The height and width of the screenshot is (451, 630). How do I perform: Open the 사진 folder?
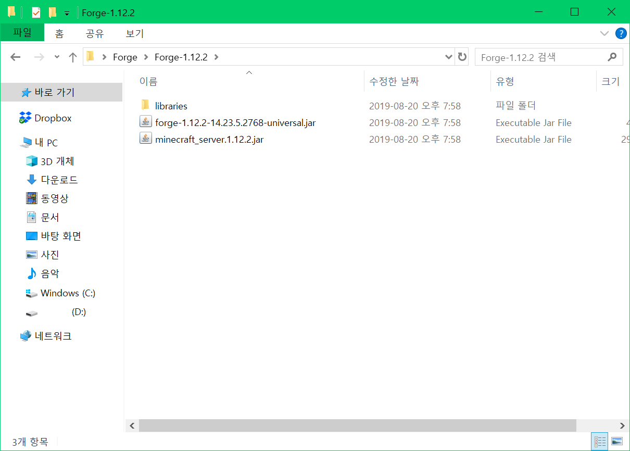pyautogui.click(x=50, y=255)
